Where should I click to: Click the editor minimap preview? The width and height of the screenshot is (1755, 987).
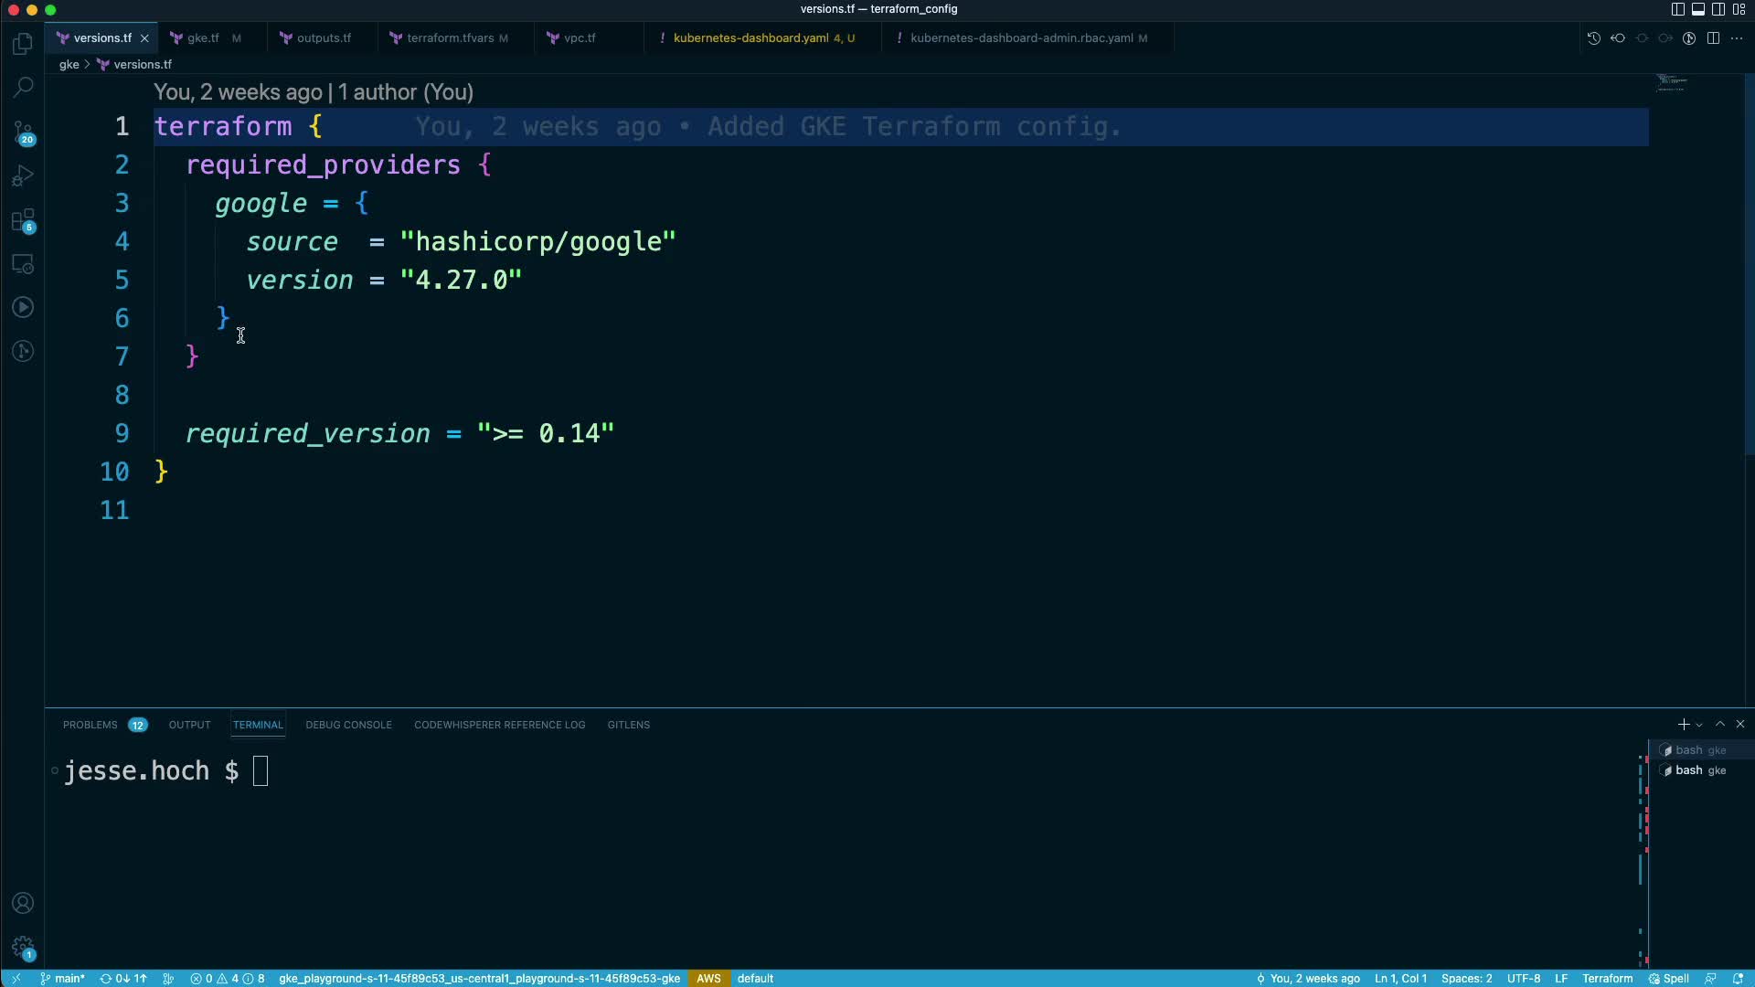[1671, 84]
